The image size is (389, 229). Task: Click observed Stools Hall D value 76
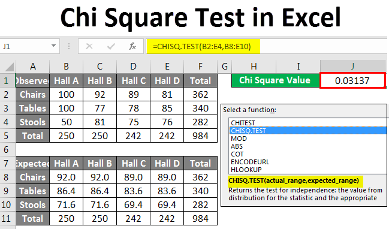pos(167,122)
